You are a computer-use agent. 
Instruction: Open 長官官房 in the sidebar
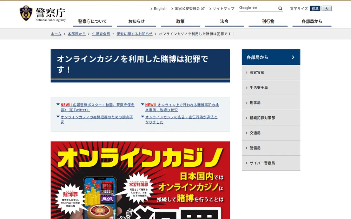pyautogui.click(x=271, y=73)
